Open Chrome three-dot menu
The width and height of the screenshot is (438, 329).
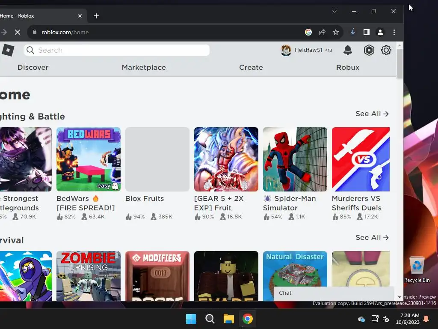tap(394, 32)
